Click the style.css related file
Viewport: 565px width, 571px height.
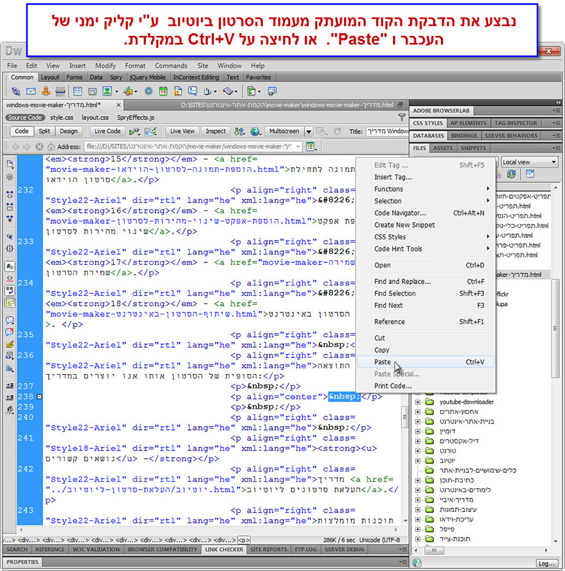62,117
